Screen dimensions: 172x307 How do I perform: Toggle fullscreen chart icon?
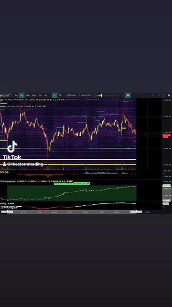(164, 95)
